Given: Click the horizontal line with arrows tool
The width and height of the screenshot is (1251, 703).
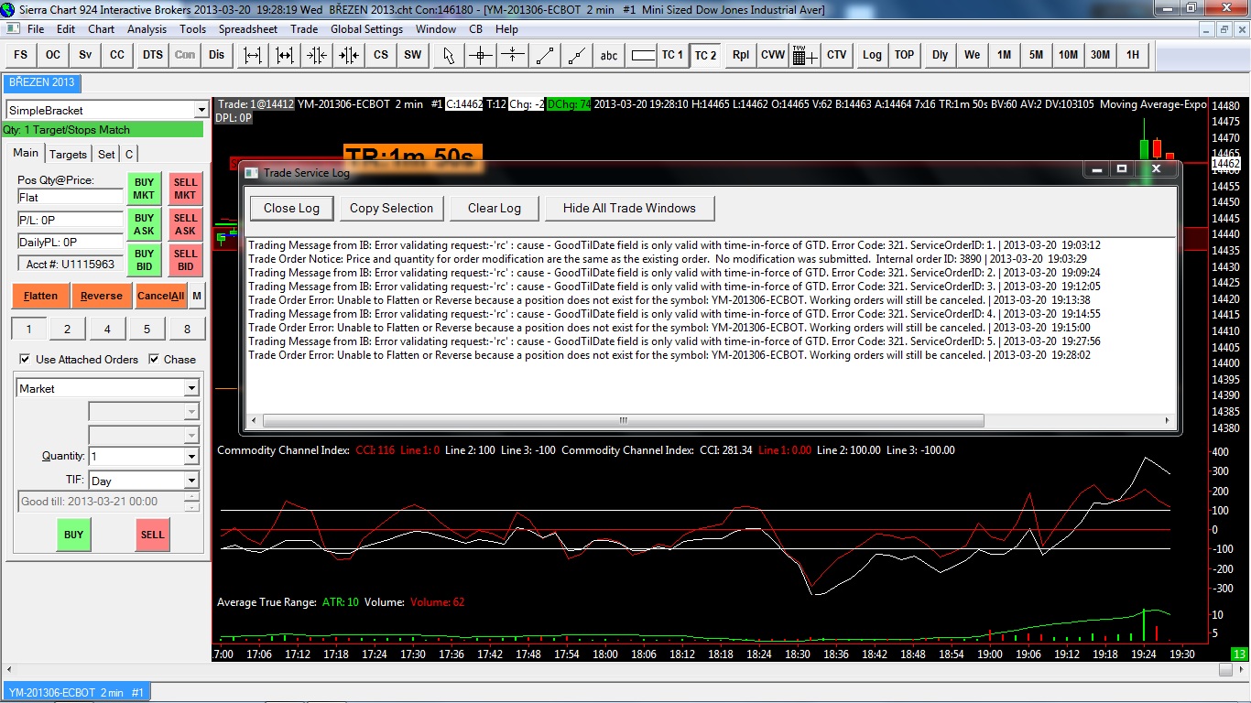Looking at the screenshot, I should coord(513,55).
